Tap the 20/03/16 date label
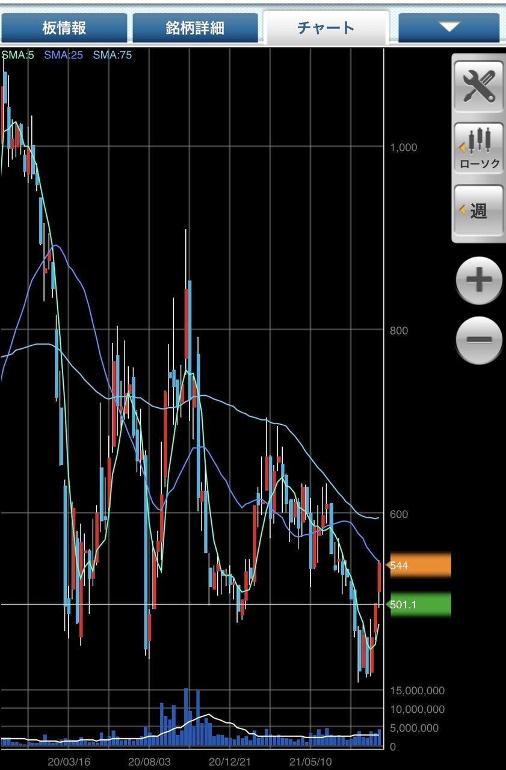The height and width of the screenshot is (770, 506). [69, 762]
